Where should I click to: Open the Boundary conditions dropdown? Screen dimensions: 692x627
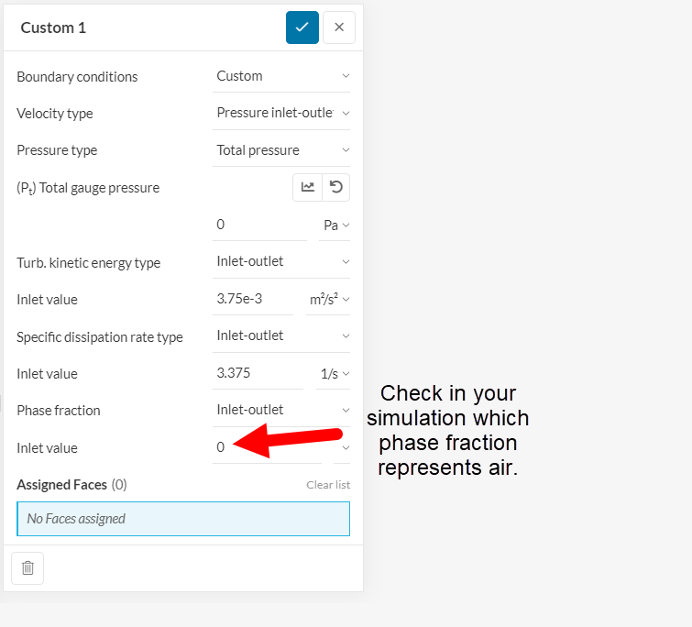click(281, 76)
